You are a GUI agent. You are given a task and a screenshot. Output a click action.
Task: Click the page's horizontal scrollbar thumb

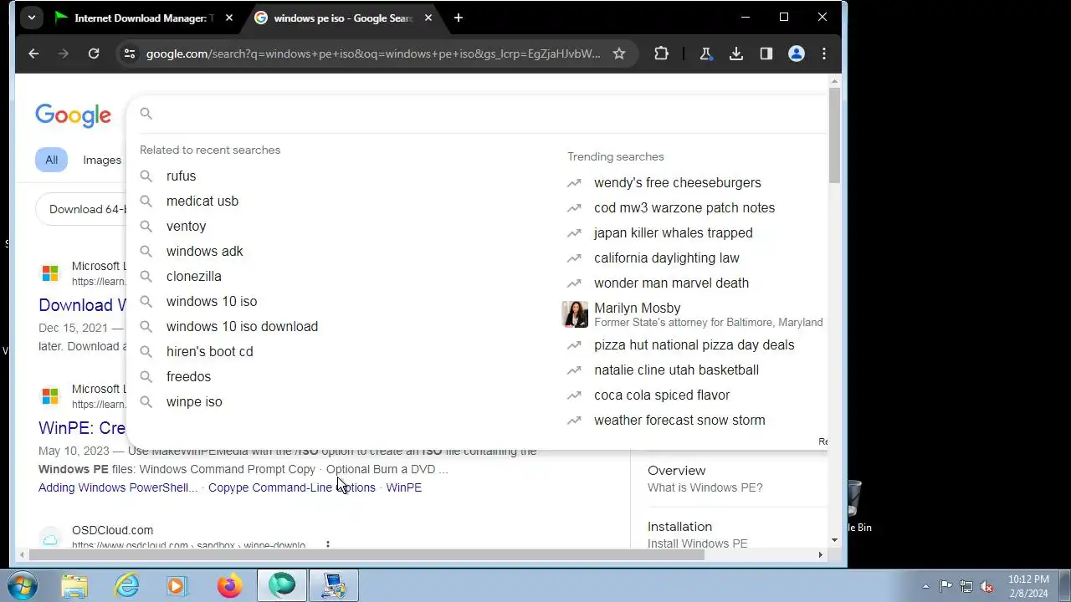pos(367,554)
